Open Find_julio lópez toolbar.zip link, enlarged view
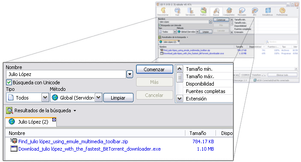Viewport: 301px width, 162px height. [73, 141]
